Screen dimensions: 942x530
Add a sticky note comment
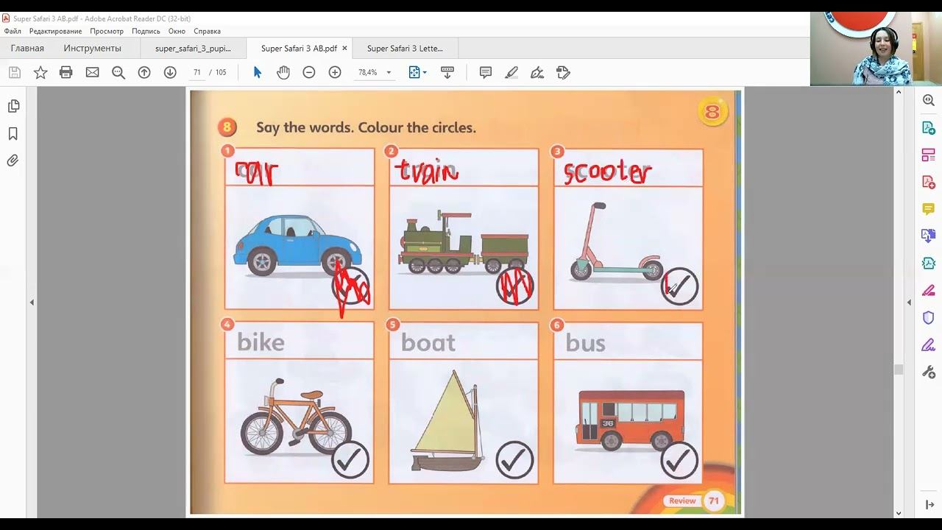pos(486,72)
